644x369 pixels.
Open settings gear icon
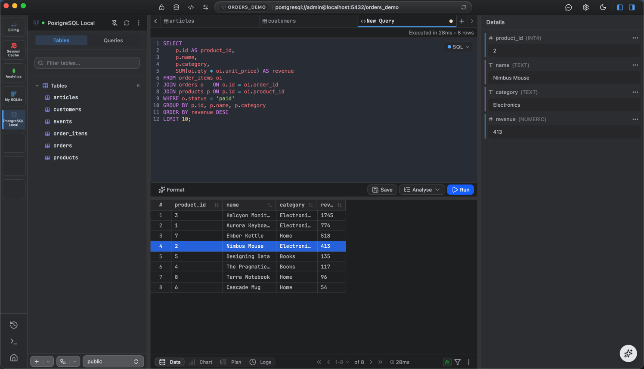click(586, 7)
